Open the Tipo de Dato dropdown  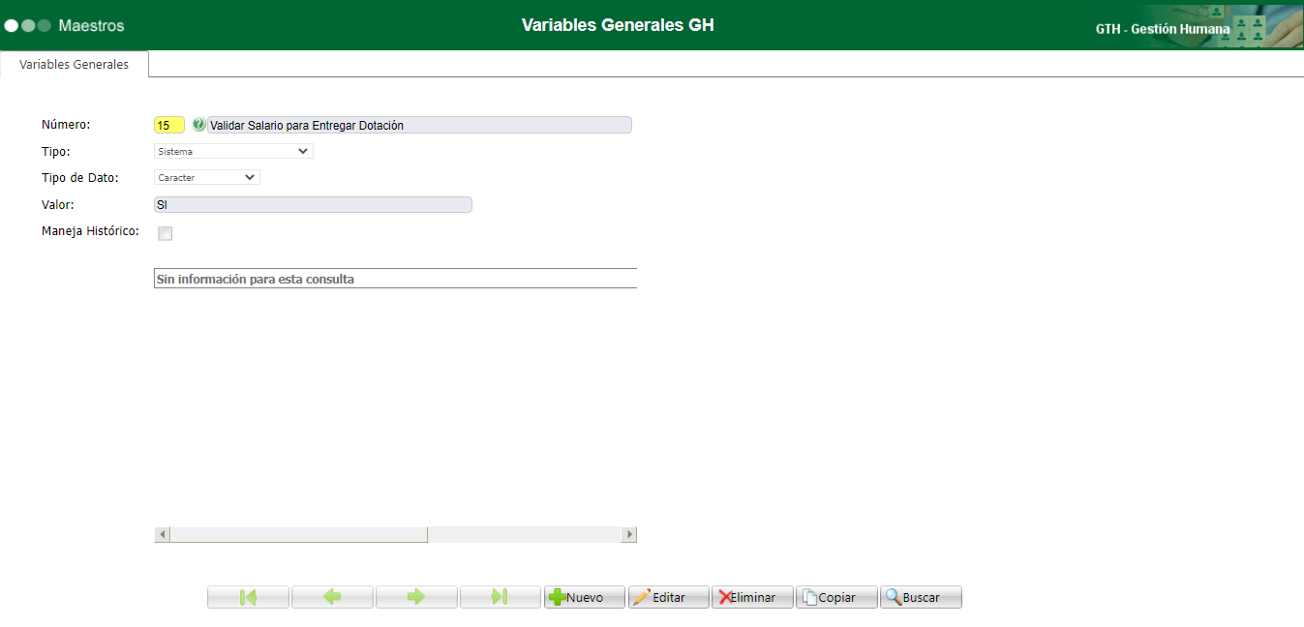(207, 177)
